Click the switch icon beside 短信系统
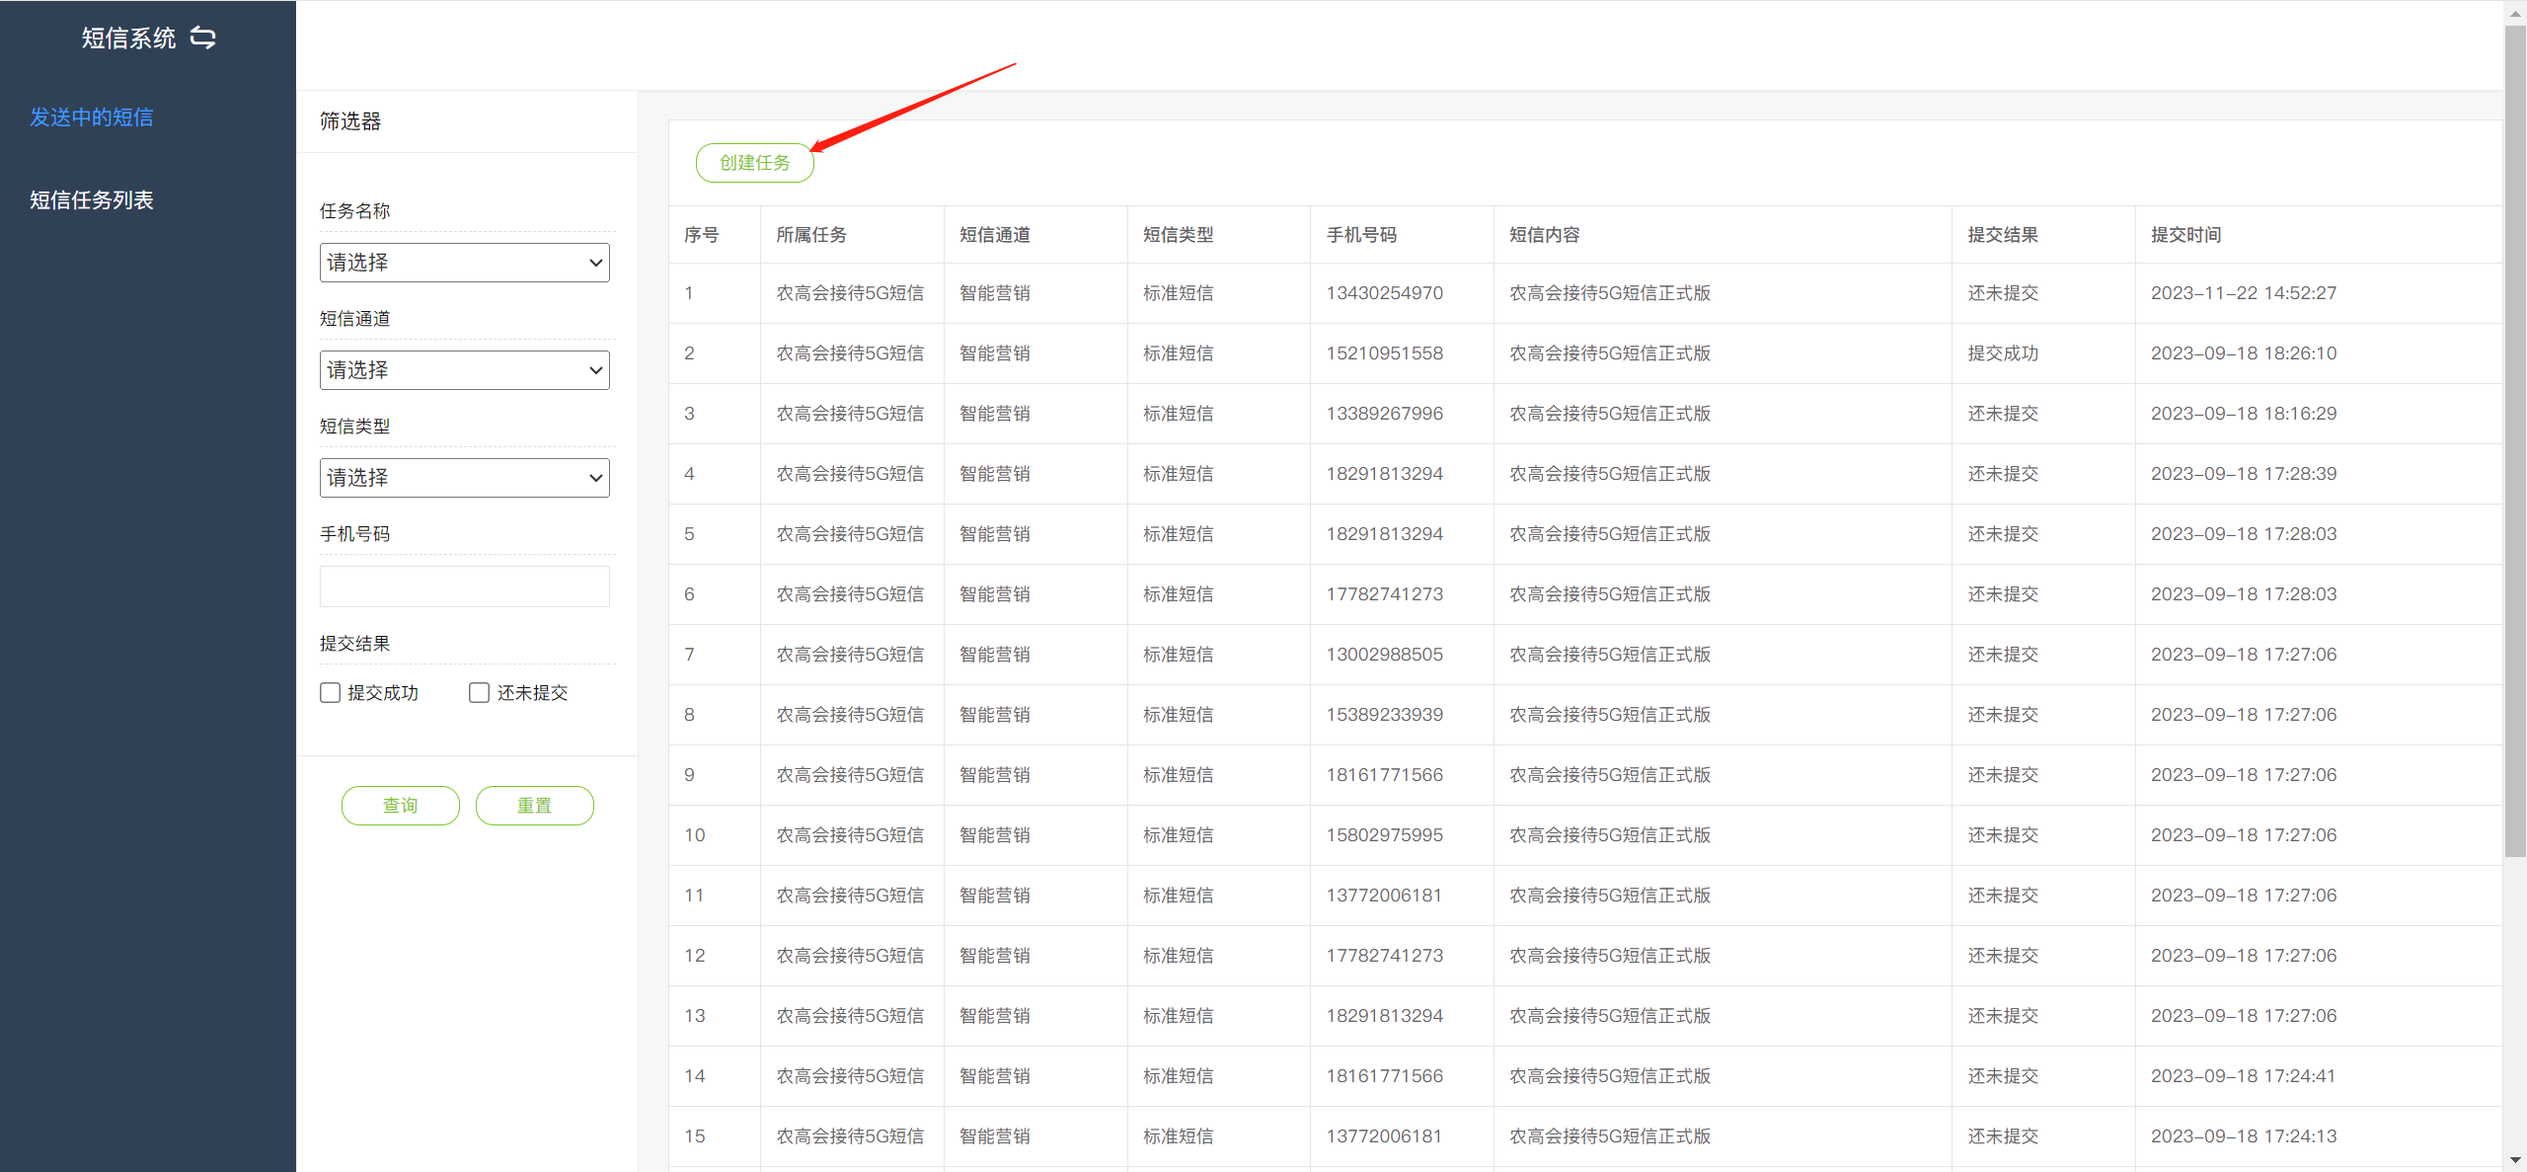The width and height of the screenshot is (2527, 1172). point(203,38)
